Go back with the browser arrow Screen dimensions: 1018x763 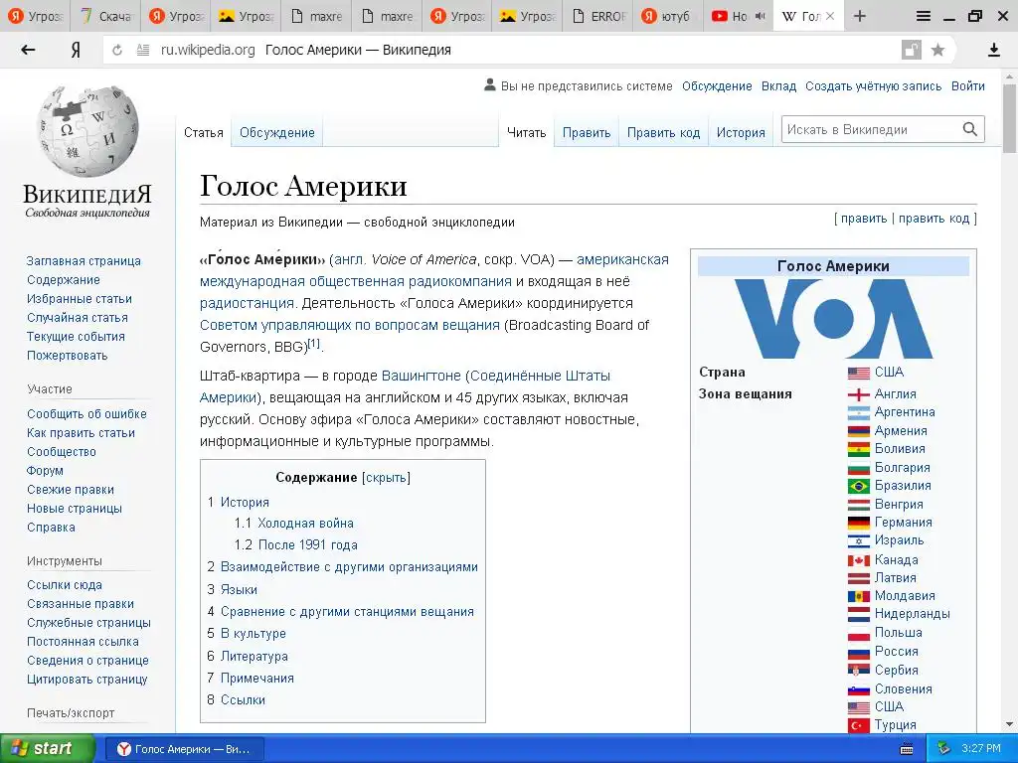coord(28,50)
